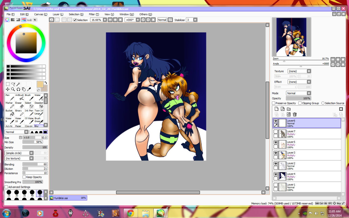Select the Marker tool
The image size is (349, 218).
[x=10, y=105]
